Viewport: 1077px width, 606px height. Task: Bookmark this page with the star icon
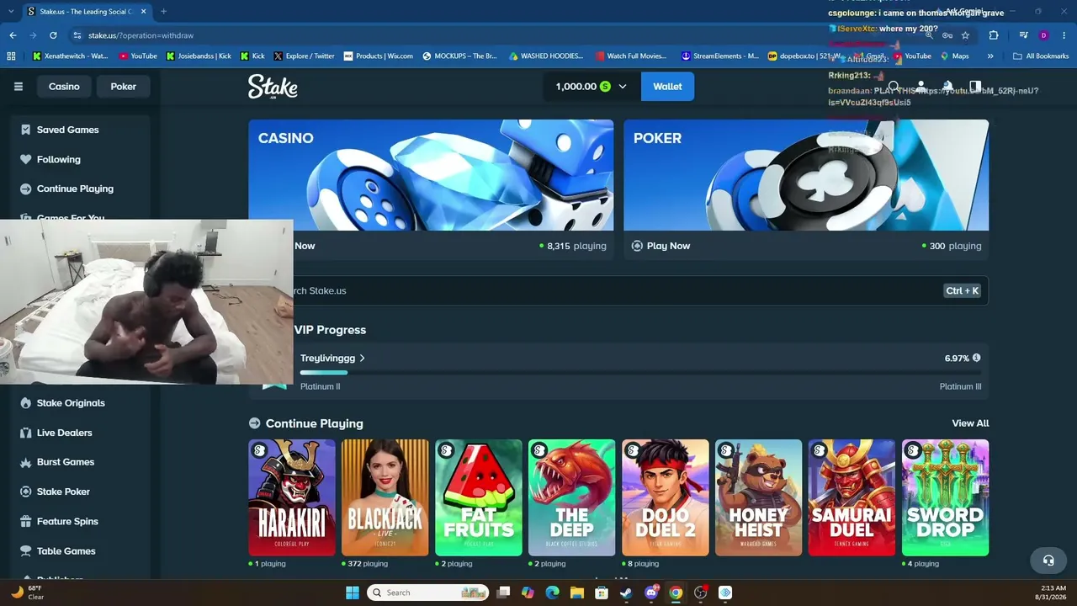point(965,35)
